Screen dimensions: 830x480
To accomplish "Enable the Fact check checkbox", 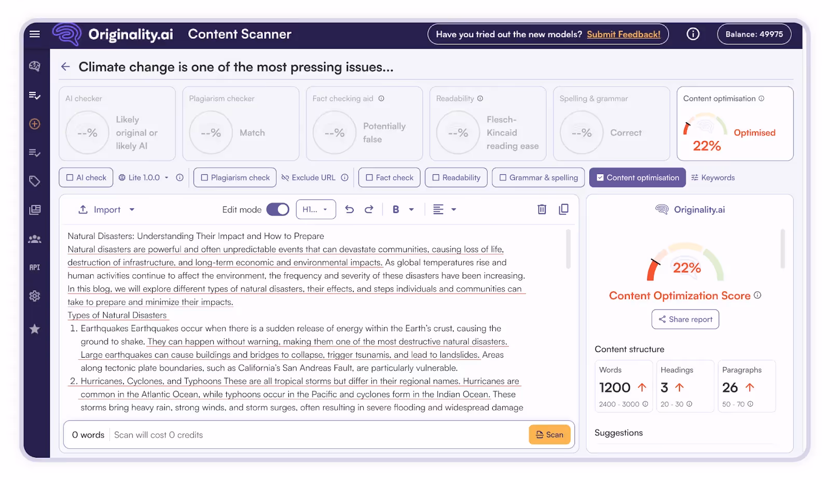I will click(x=369, y=177).
